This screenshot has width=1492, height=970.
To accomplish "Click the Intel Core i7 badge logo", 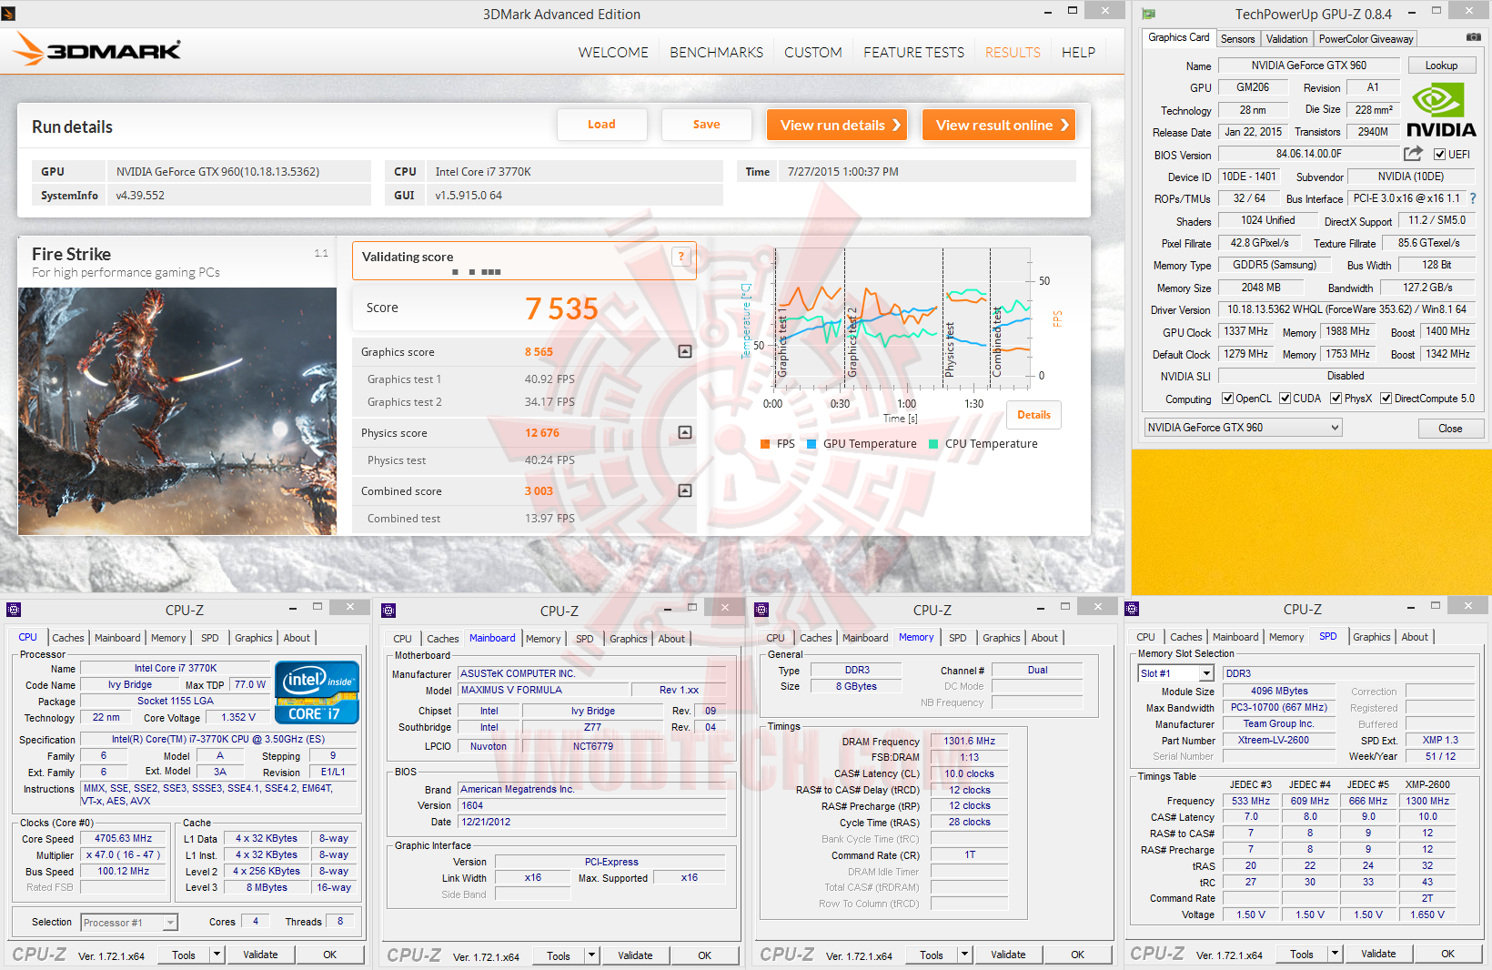I will point(317,692).
